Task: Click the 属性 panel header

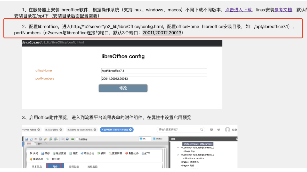Action: click(x=203, y=139)
